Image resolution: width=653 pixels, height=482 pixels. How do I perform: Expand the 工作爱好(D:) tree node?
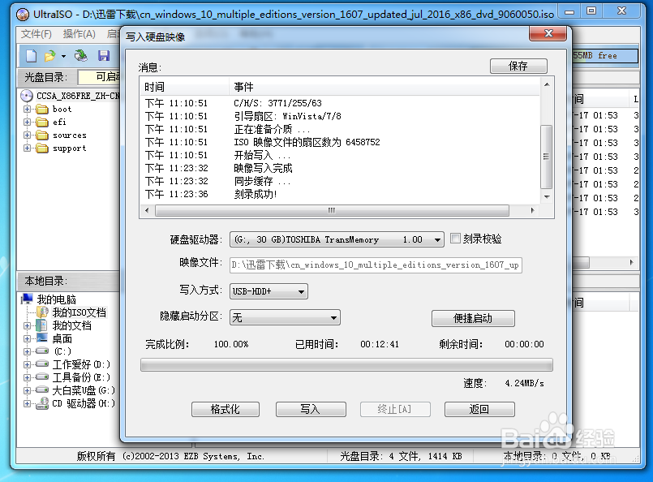pos(27,364)
